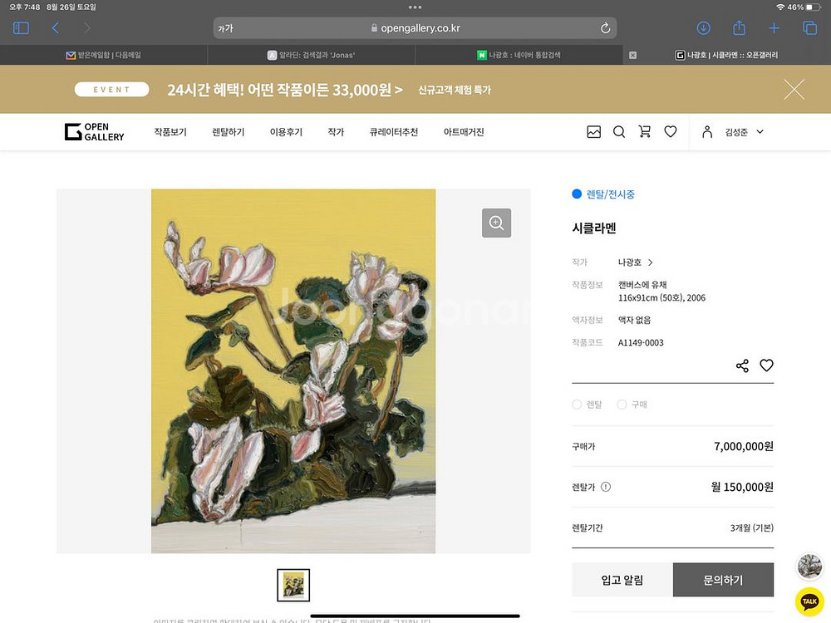The image size is (831, 623).
Task: Go back with the browser back arrow
Action: pos(55,28)
